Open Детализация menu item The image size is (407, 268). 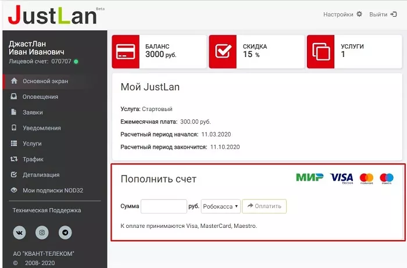[x=41, y=175]
